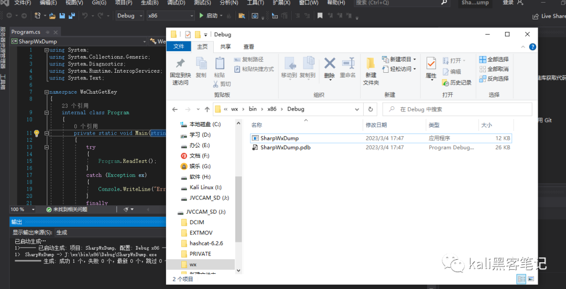Select the SharpWxDump application file
The image size is (566, 289).
click(x=381, y=138)
